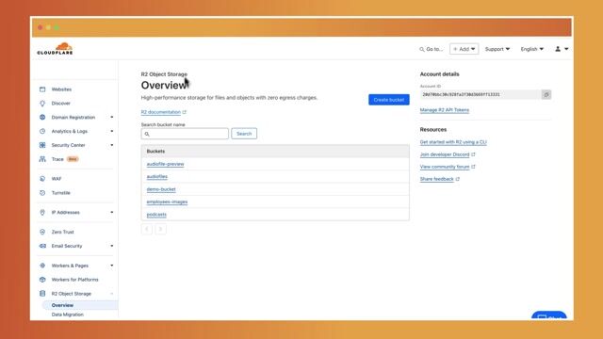Viewport: 603px width, 339px height.
Task: Open Websites in the sidebar
Action: (61, 89)
